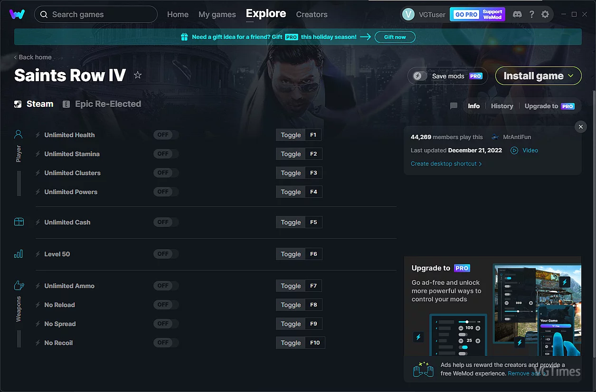Toggle Unlimited Health switch on
This screenshot has height=392, width=596.
coord(166,135)
